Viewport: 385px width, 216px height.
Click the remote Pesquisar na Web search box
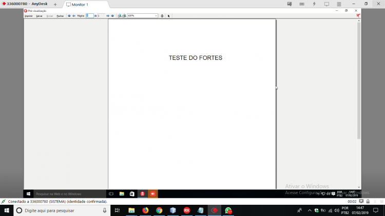69,193
